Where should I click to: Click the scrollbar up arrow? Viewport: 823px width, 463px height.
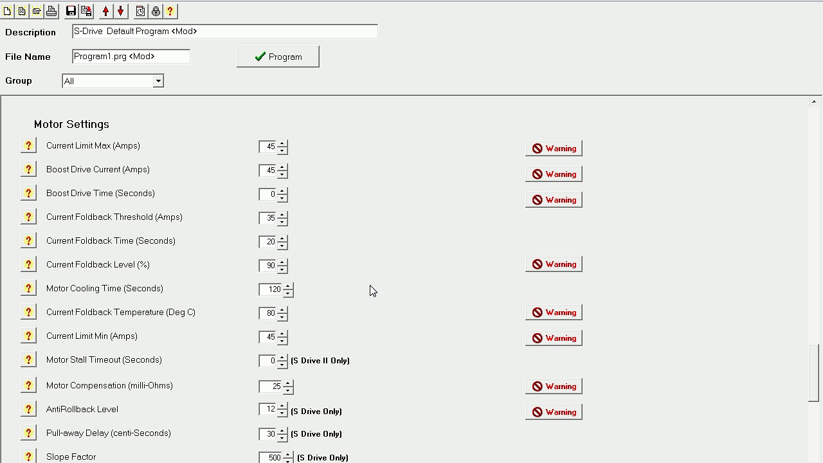tap(814, 102)
